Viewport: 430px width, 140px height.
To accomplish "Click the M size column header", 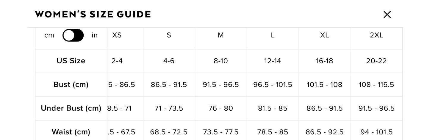I will point(221,35).
